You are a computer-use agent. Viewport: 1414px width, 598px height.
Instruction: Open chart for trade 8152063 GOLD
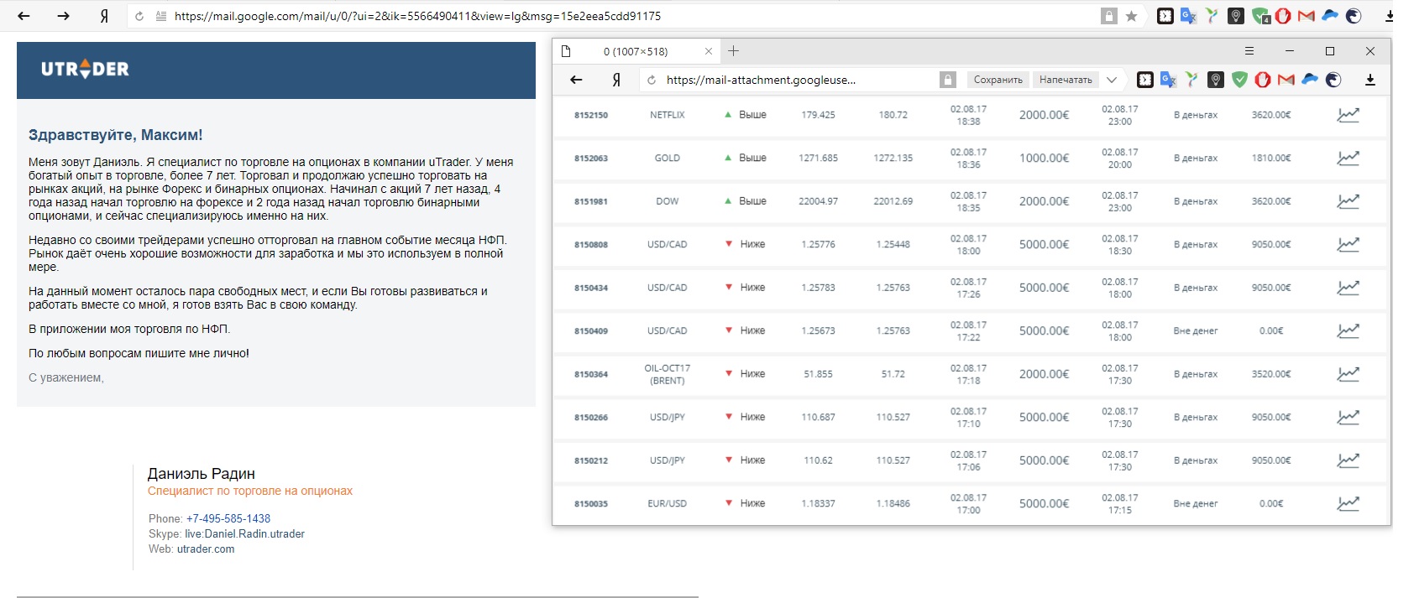point(1348,158)
